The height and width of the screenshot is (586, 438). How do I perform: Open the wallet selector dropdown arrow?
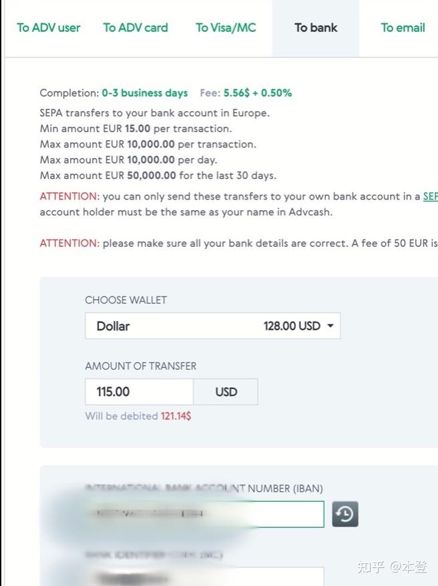330,326
